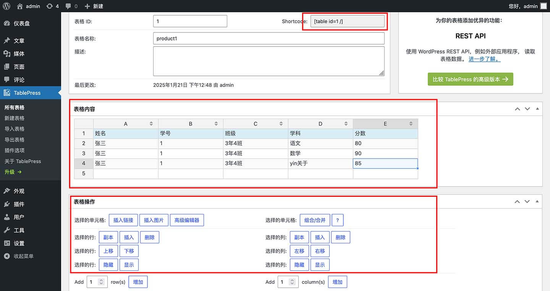The width and height of the screenshot is (550, 291).
Task: Open 仪表盘 dashboard menu
Action: click(x=31, y=23)
